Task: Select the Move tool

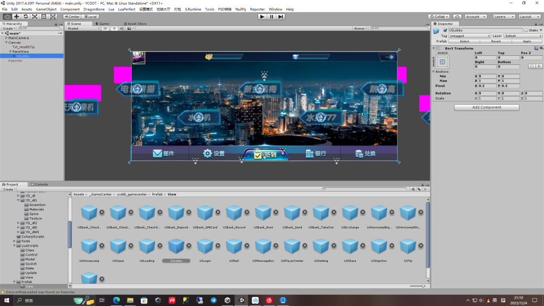Action: [x=16, y=16]
